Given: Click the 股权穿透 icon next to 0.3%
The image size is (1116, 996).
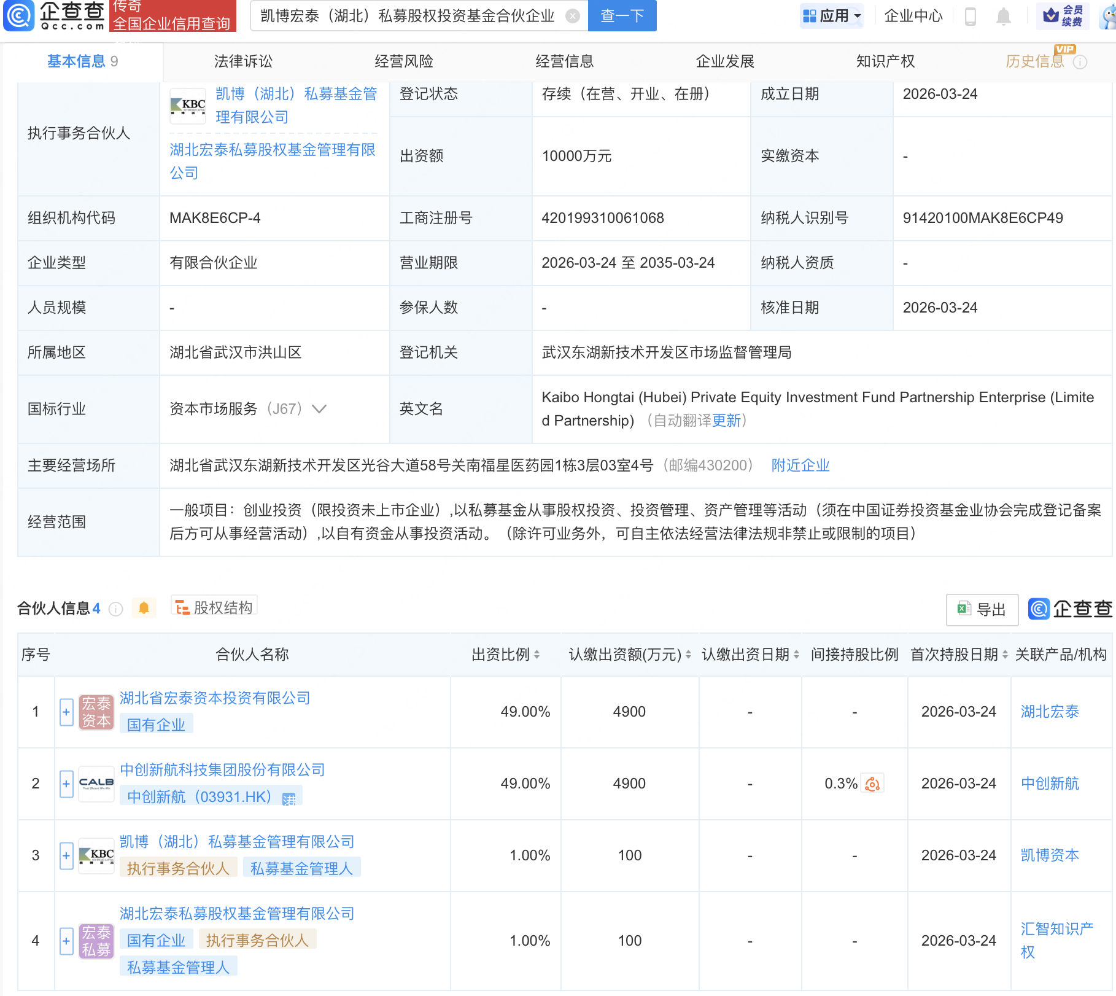Looking at the screenshot, I should [872, 783].
